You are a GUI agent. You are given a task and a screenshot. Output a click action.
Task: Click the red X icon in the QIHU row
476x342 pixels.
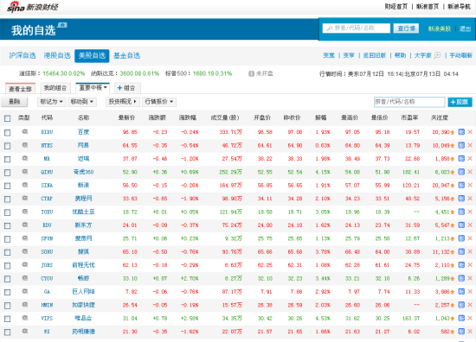tap(470, 172)
